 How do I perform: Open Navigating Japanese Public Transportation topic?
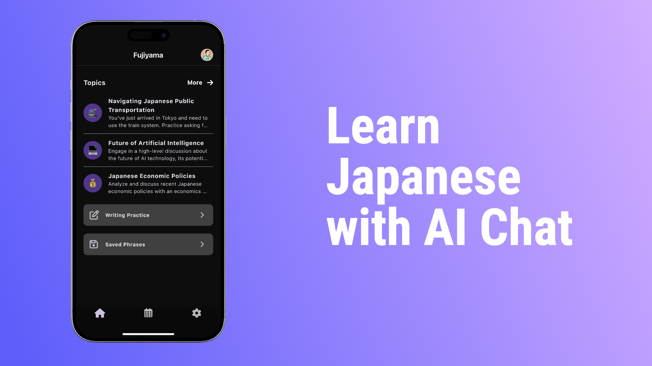148,113
